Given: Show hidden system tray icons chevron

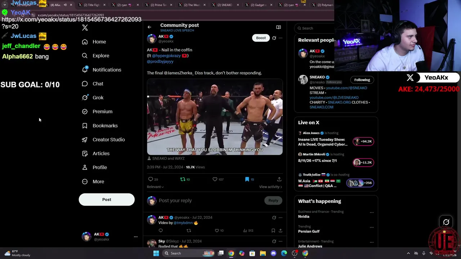Looking at the screenshot, I should pos(408,253).
